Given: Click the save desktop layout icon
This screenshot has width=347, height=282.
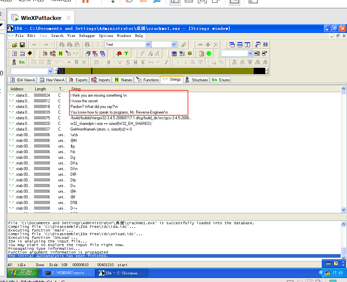Looking at the screenshot, I should tap(257, 53).
